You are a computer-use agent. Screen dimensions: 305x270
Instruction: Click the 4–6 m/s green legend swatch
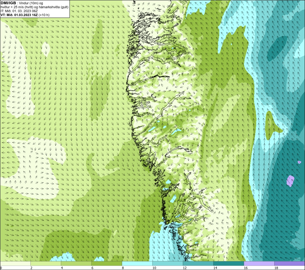(x=76, y=264)
